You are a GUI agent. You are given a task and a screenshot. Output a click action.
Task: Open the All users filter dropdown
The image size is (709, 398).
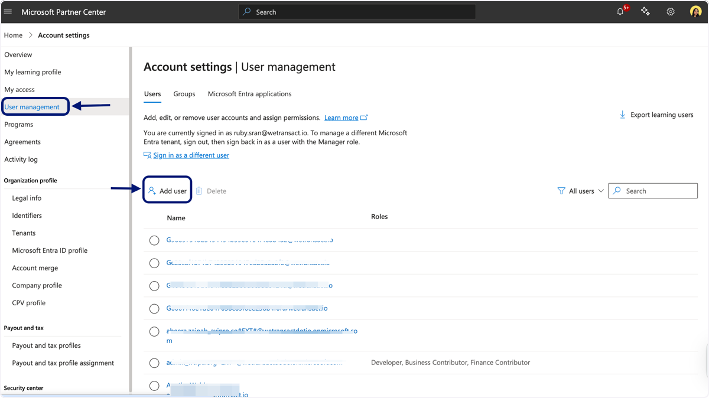click(581, 191)
